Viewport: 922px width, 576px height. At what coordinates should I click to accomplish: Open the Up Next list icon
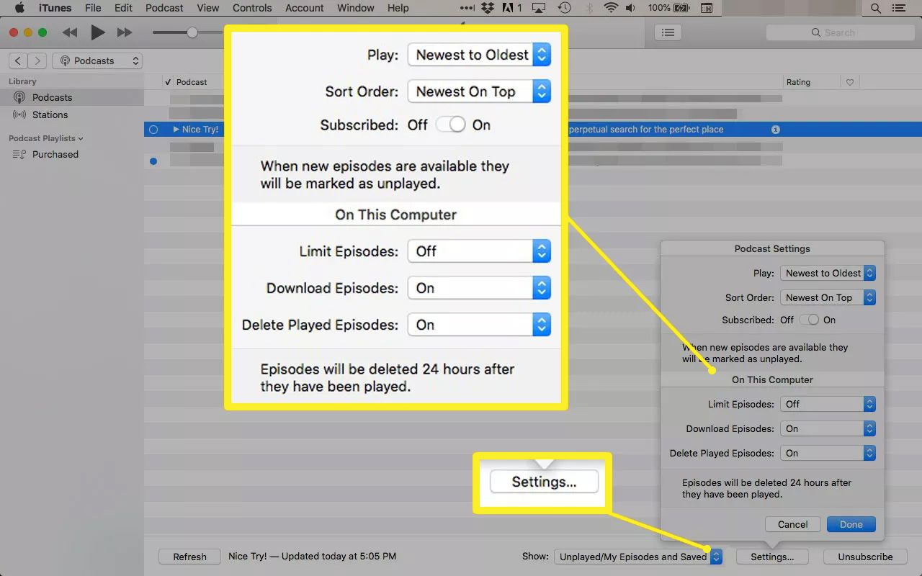pyautogui.click(x=668, y=32)
